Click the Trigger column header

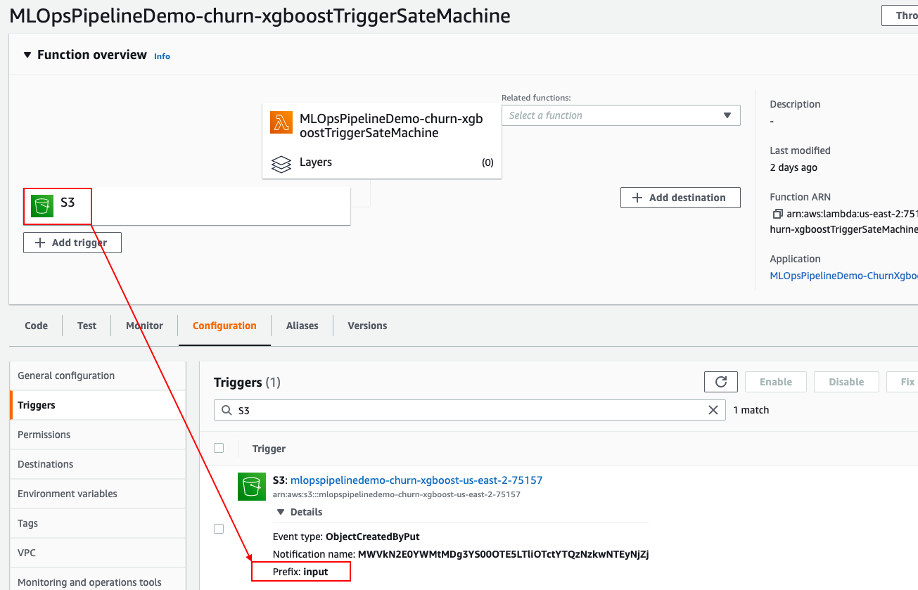click(269, 449)
